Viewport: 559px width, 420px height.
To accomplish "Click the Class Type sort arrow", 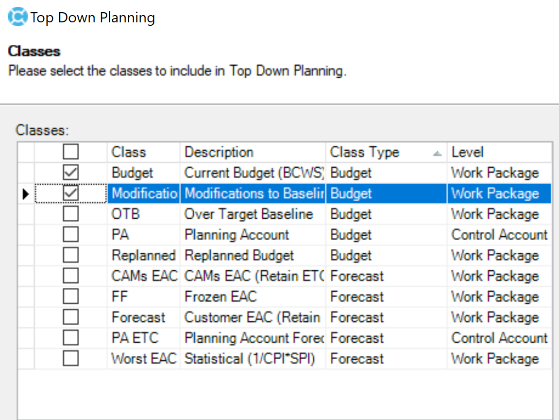I will coord(438,154).
